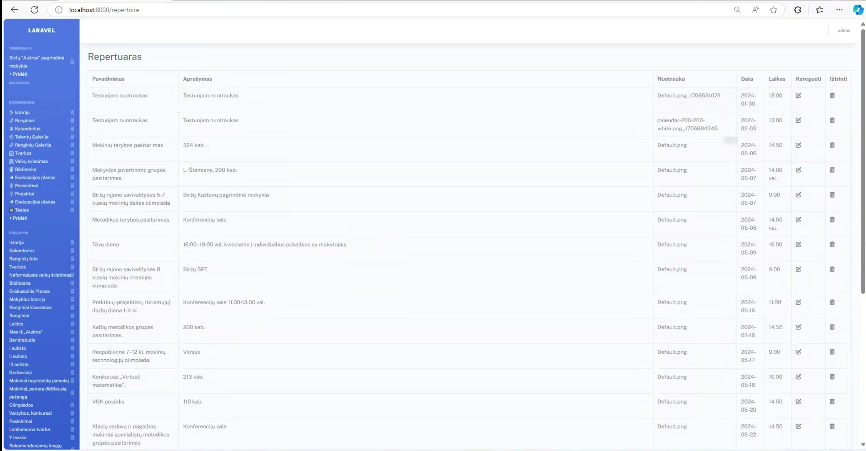Click Pridėti under the categories list

click(x=18, y=218)
